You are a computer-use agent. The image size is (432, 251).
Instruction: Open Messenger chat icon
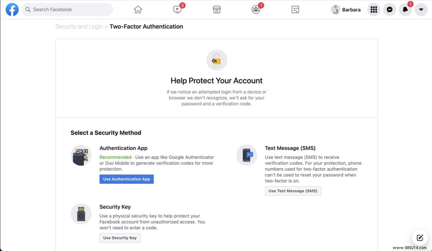pos(390,9)
